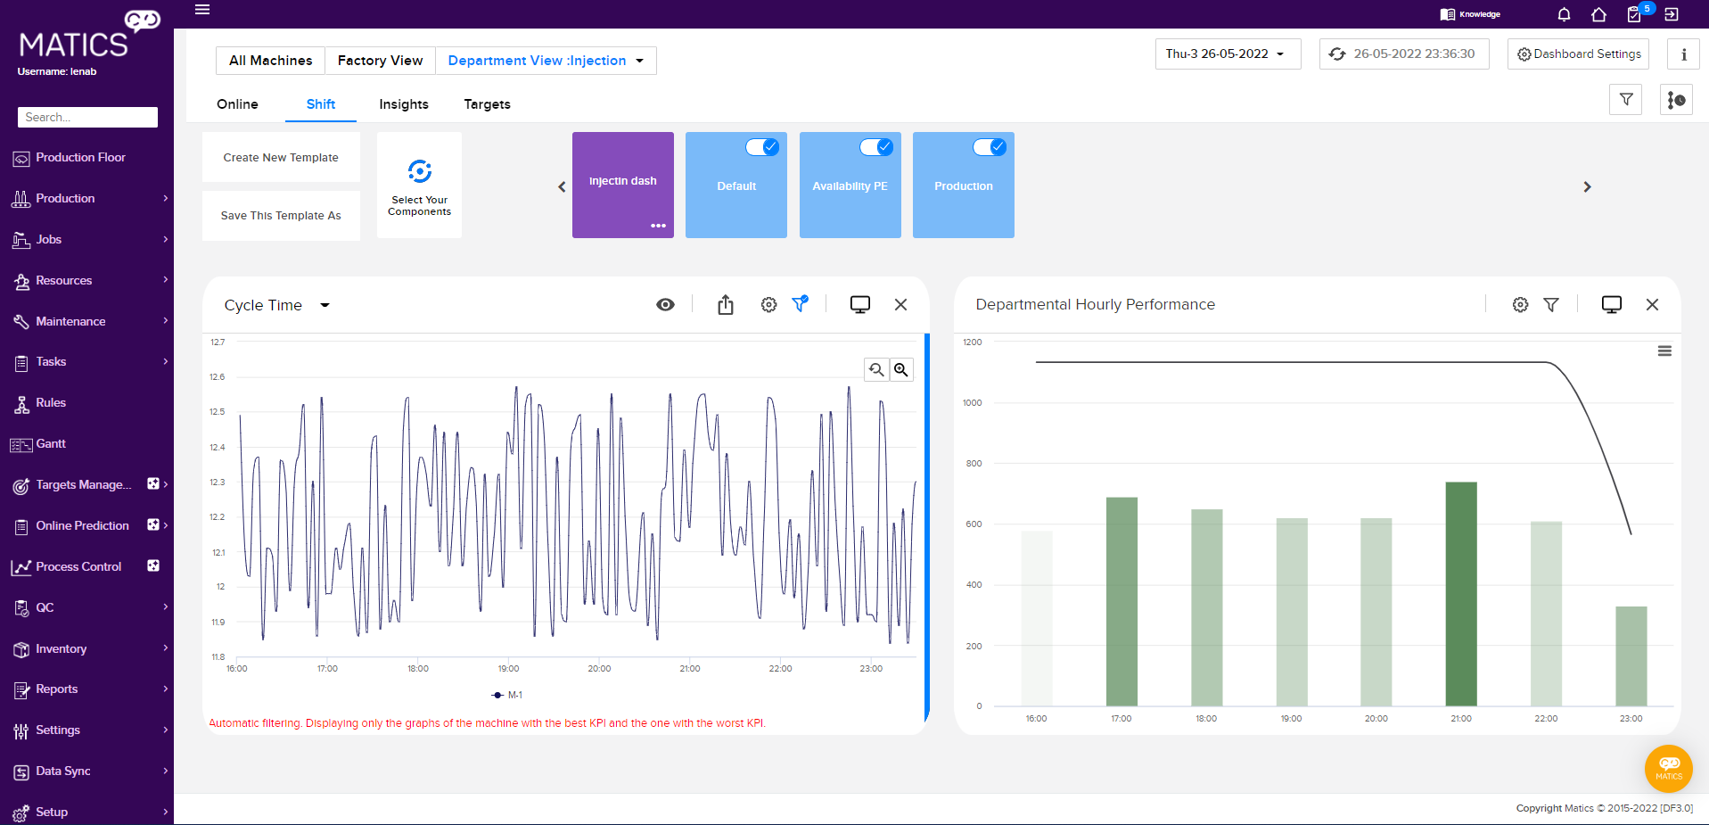Click the logout icon in top bar
The image size is (1709, 825).
coord(1672,14)
